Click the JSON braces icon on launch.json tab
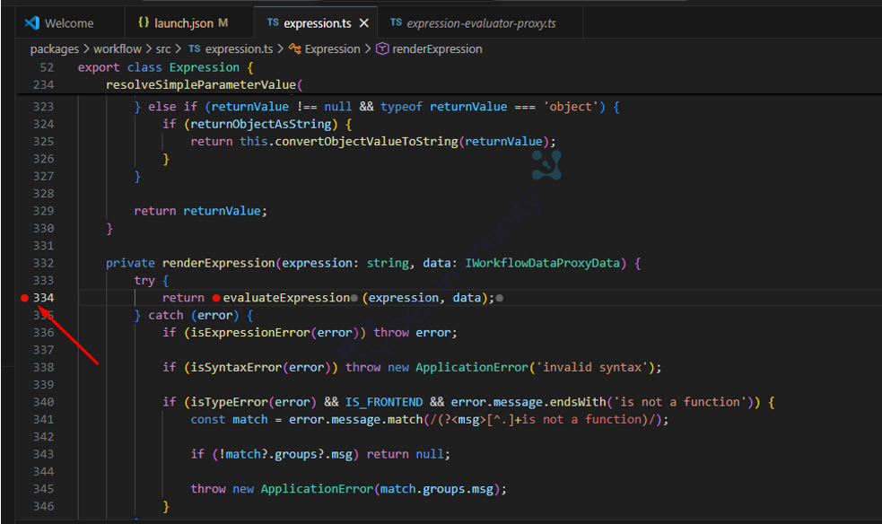882x524 pixels. [144, 22]
